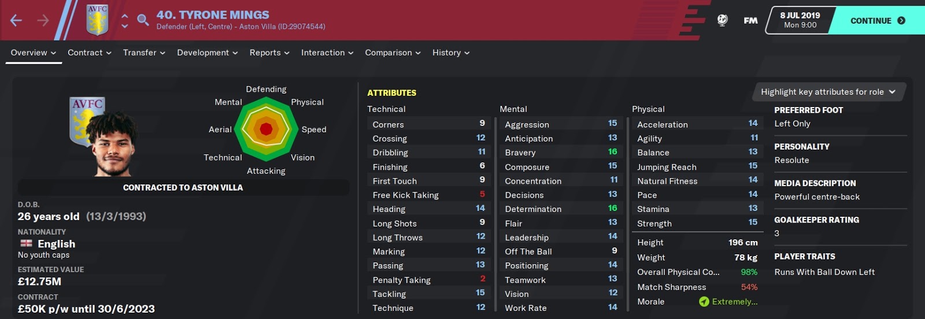
Task: Open the FM menu logo
Action: tap(750, 21)
